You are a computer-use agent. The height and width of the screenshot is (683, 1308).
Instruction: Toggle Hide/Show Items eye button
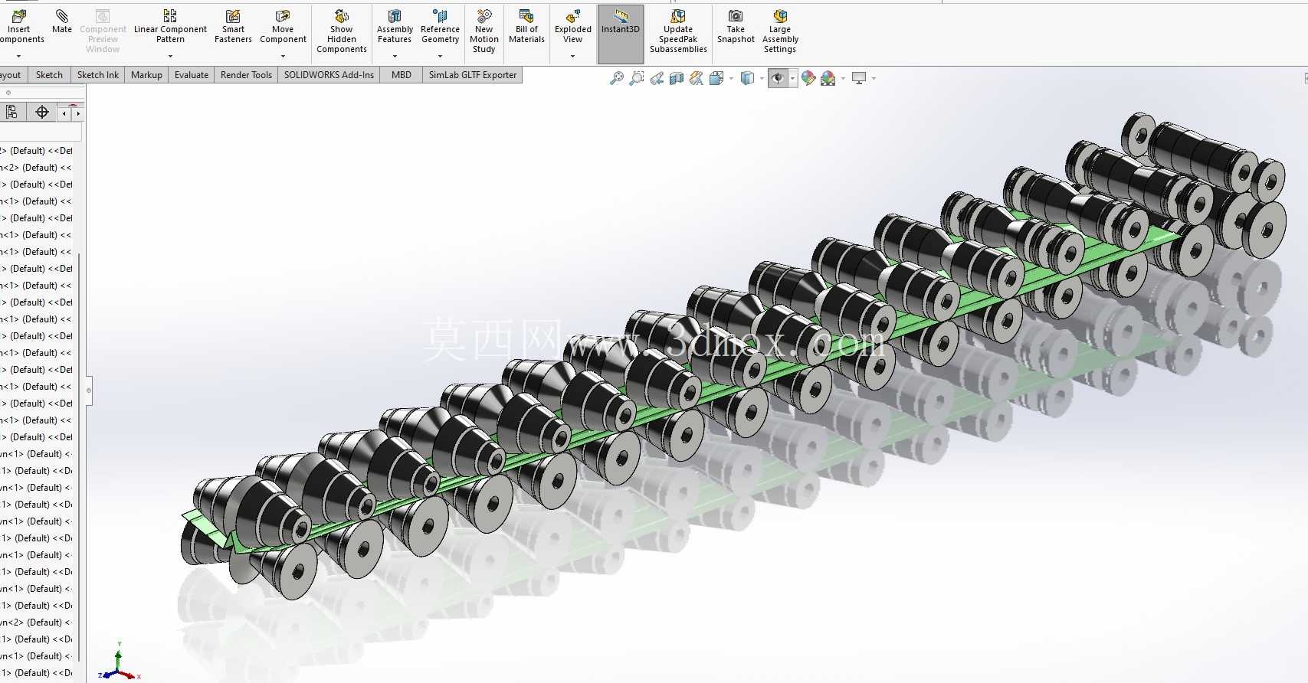pyautogui.click(x=778, y=78)
